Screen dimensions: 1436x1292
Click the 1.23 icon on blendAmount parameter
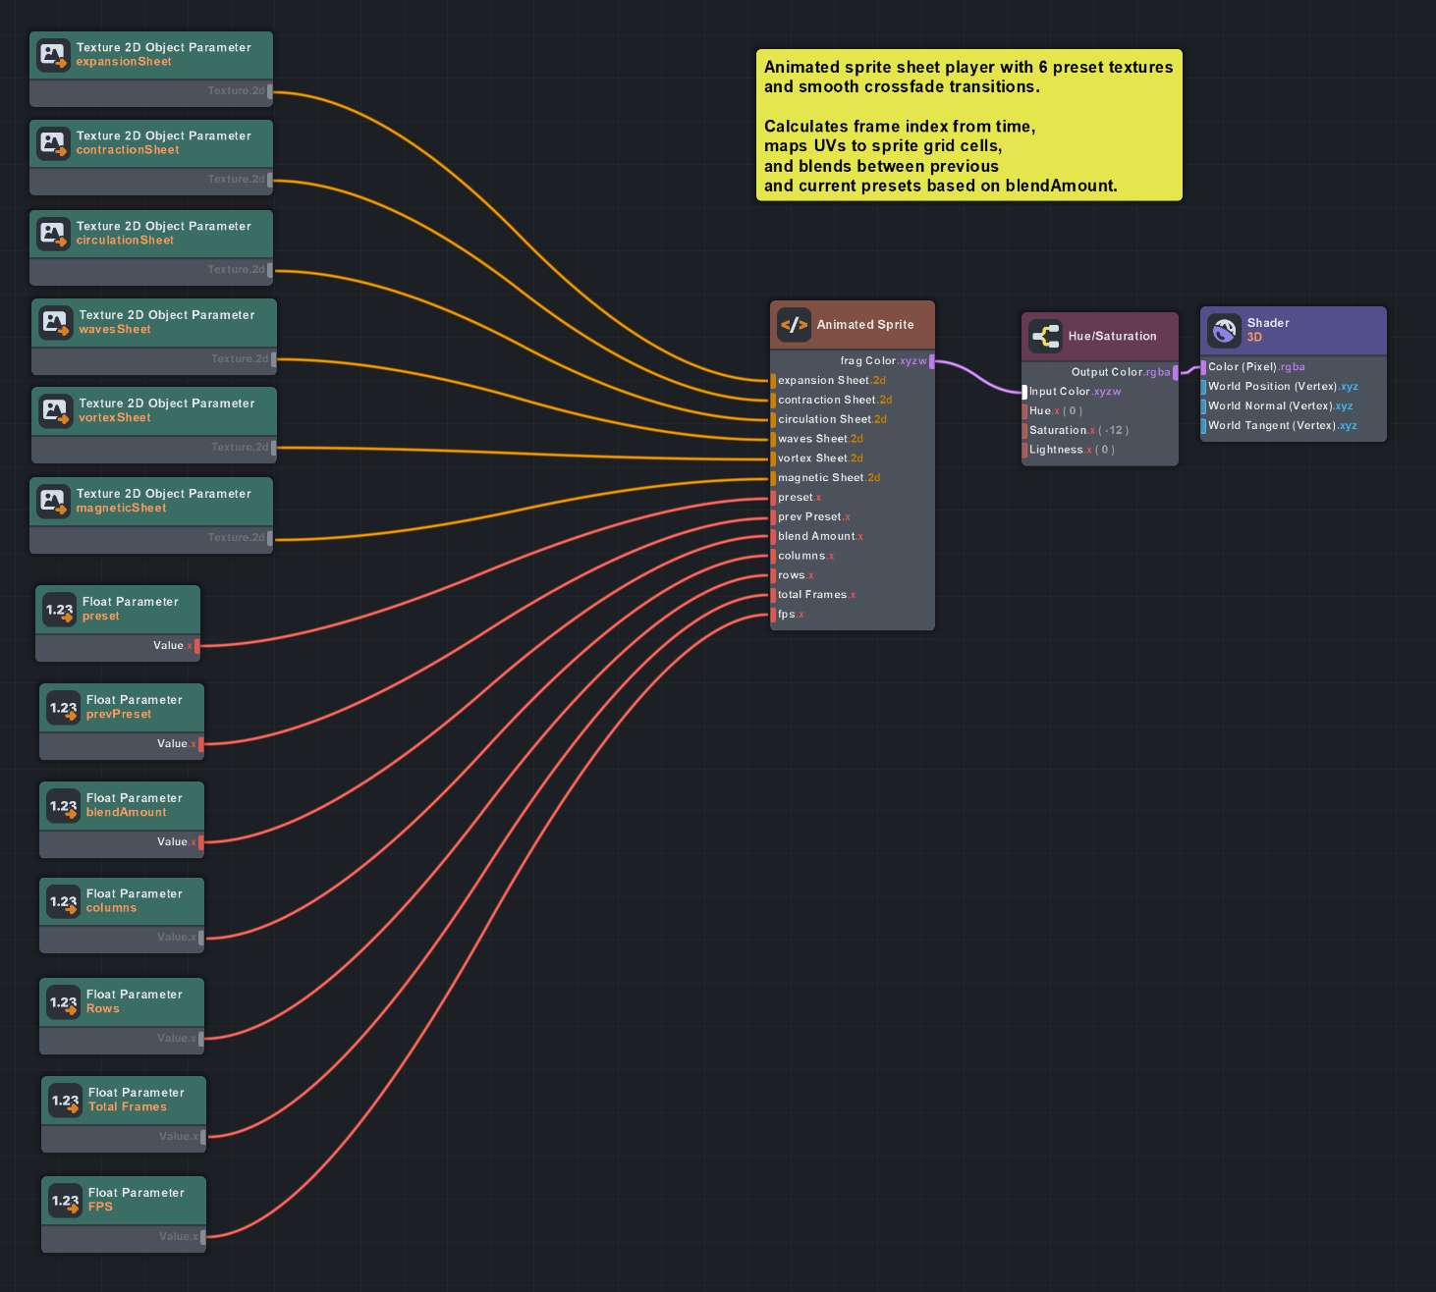point(62,805)
